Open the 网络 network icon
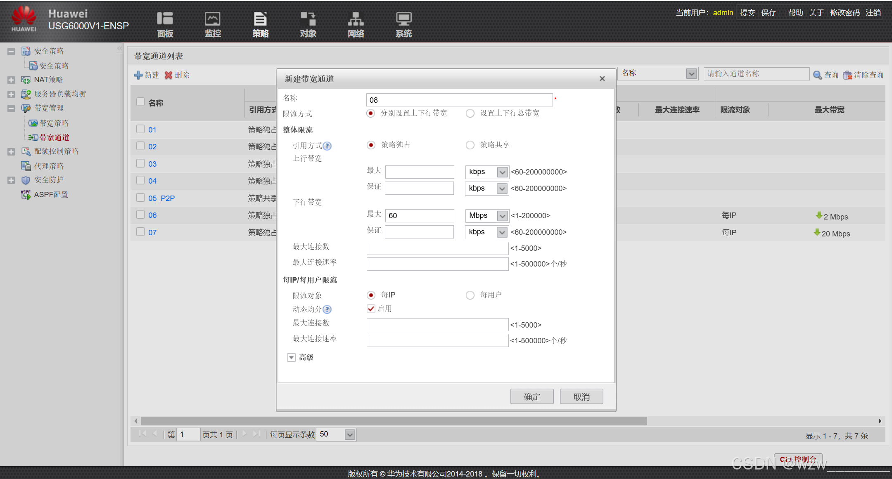This screenshot has width=892, height=479. click(x=356, y=19)
